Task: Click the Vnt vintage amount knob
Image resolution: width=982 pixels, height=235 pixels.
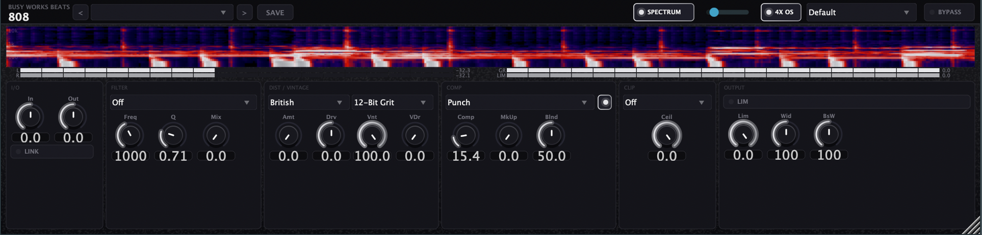Action: [372, 136]
